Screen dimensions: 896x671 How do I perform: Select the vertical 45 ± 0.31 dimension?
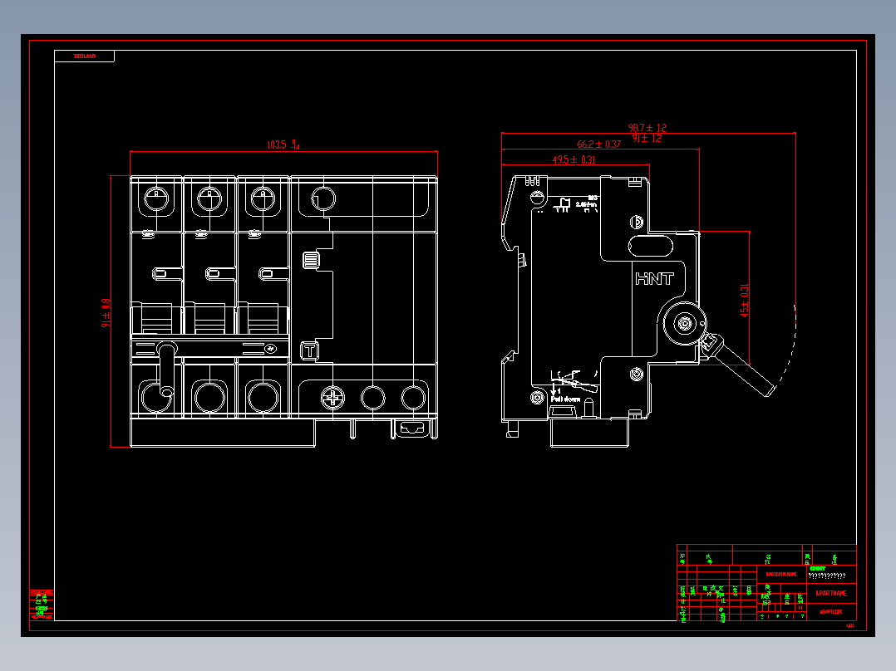coord(744,301)
